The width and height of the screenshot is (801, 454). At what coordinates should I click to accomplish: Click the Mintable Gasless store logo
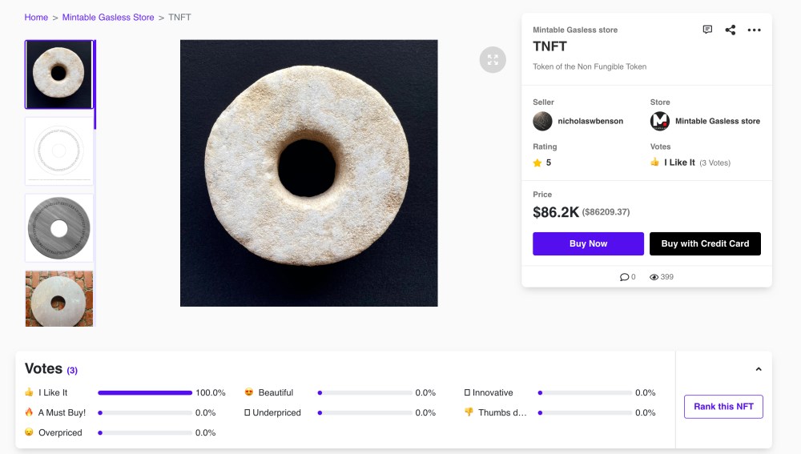tap(660, 121)
